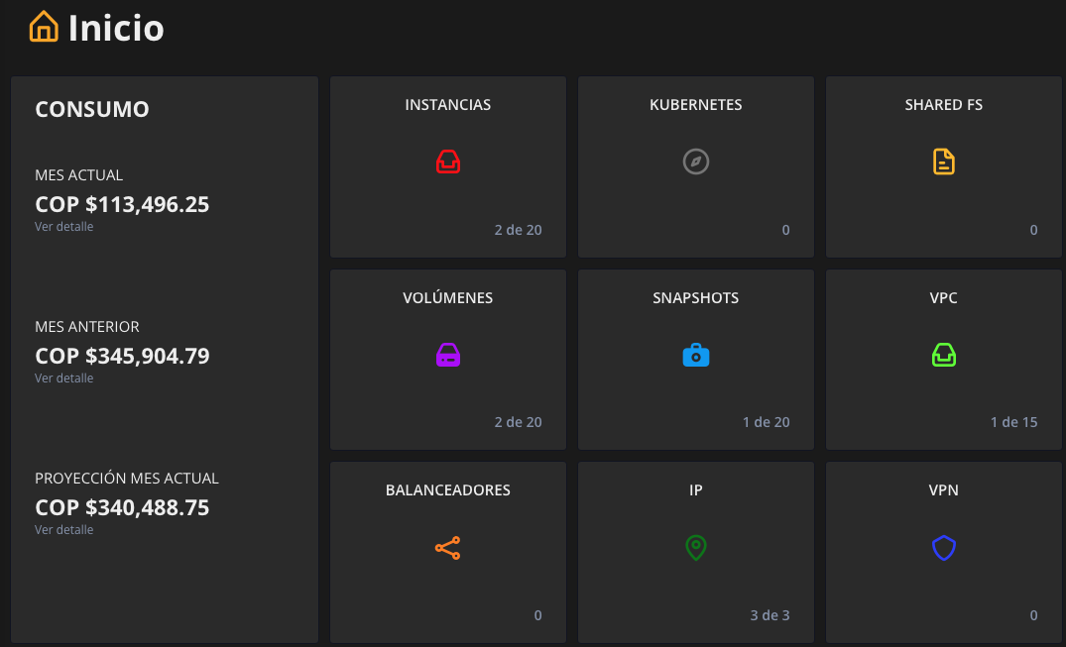The width and height of the screenshot is (1066, 647).
Task: Select the 3 de 3 count on IP
Action: 770,614
